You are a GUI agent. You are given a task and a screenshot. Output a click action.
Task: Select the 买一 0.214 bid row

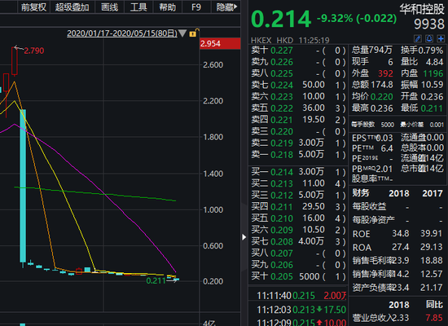298,172
